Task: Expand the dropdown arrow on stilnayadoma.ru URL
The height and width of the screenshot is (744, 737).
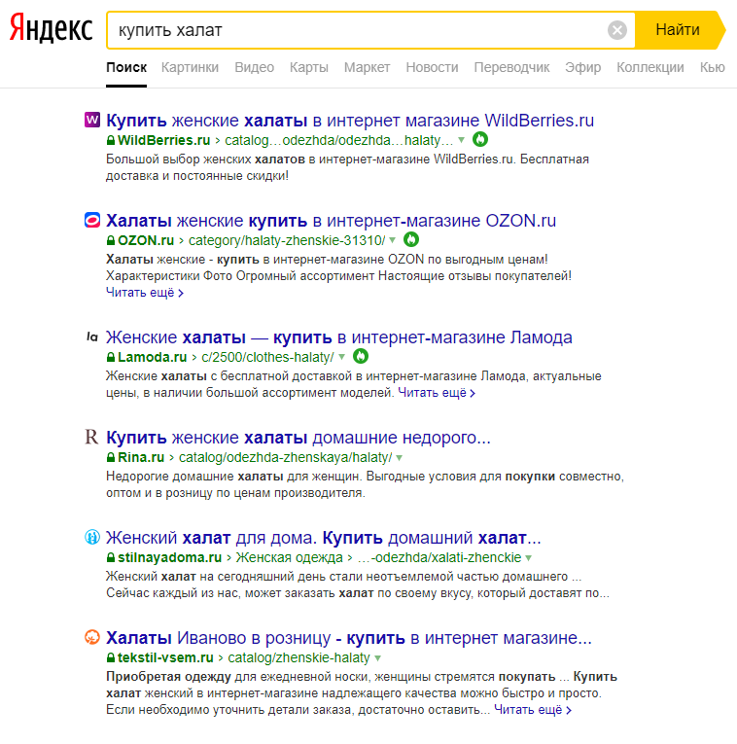Action: [528, 558]
